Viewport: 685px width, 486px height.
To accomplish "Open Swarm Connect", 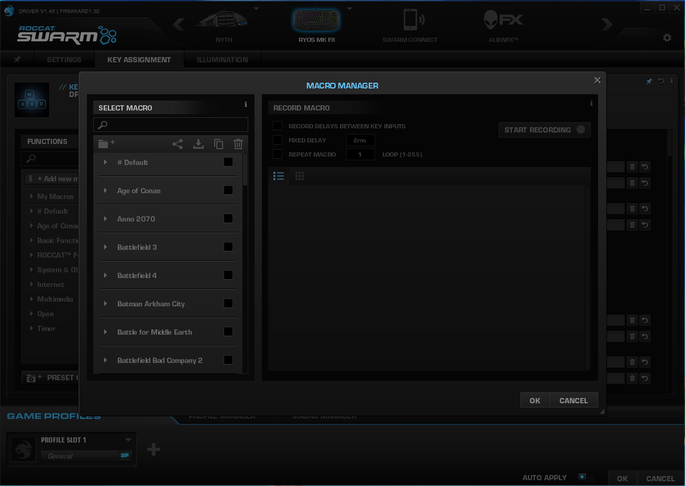I will [410, 25].
